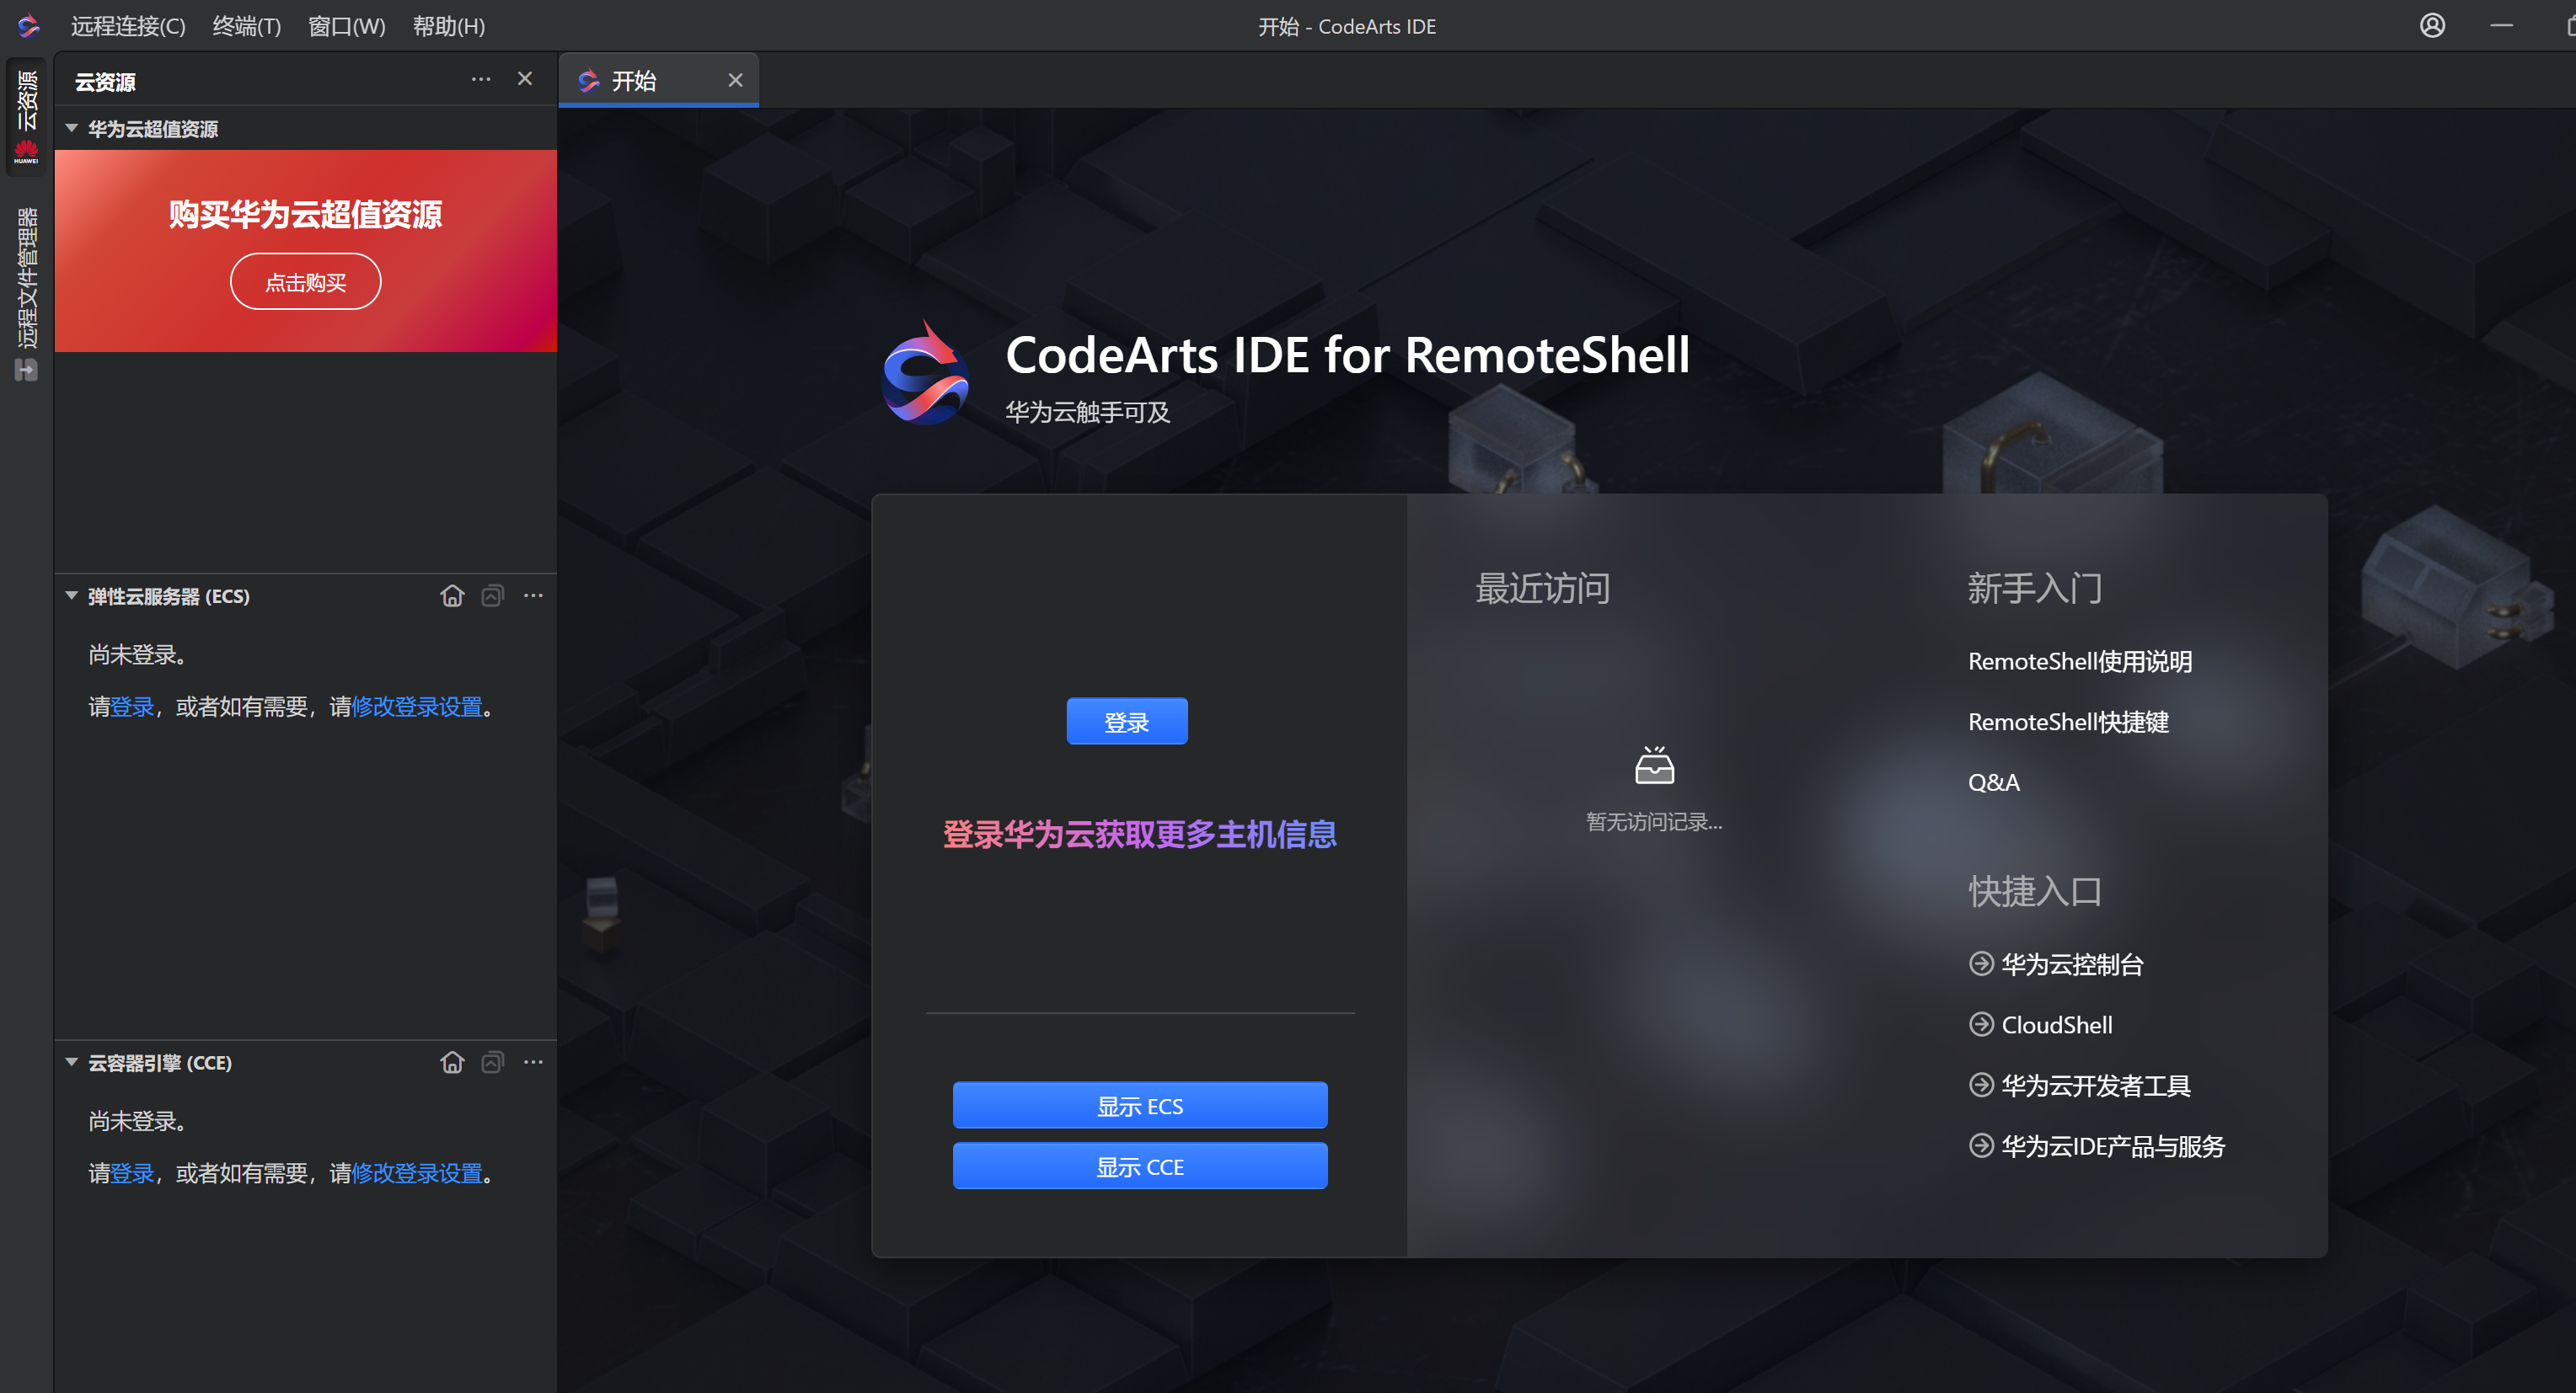2576x1393 pixels.
Task: Open the 云资源 sidebar tab
Action: tap(26, 116)
